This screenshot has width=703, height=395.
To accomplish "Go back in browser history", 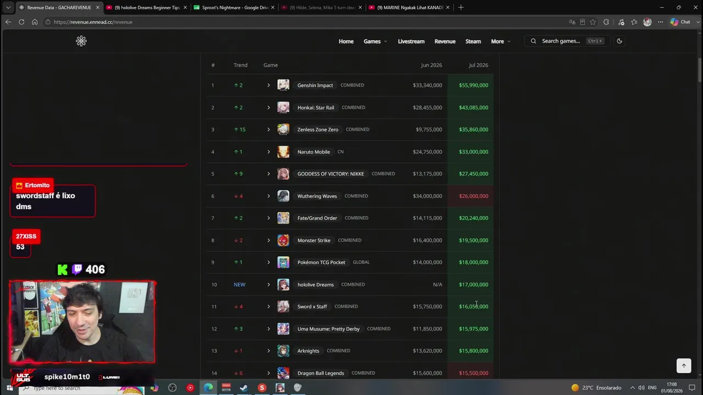I will point(8,22).
